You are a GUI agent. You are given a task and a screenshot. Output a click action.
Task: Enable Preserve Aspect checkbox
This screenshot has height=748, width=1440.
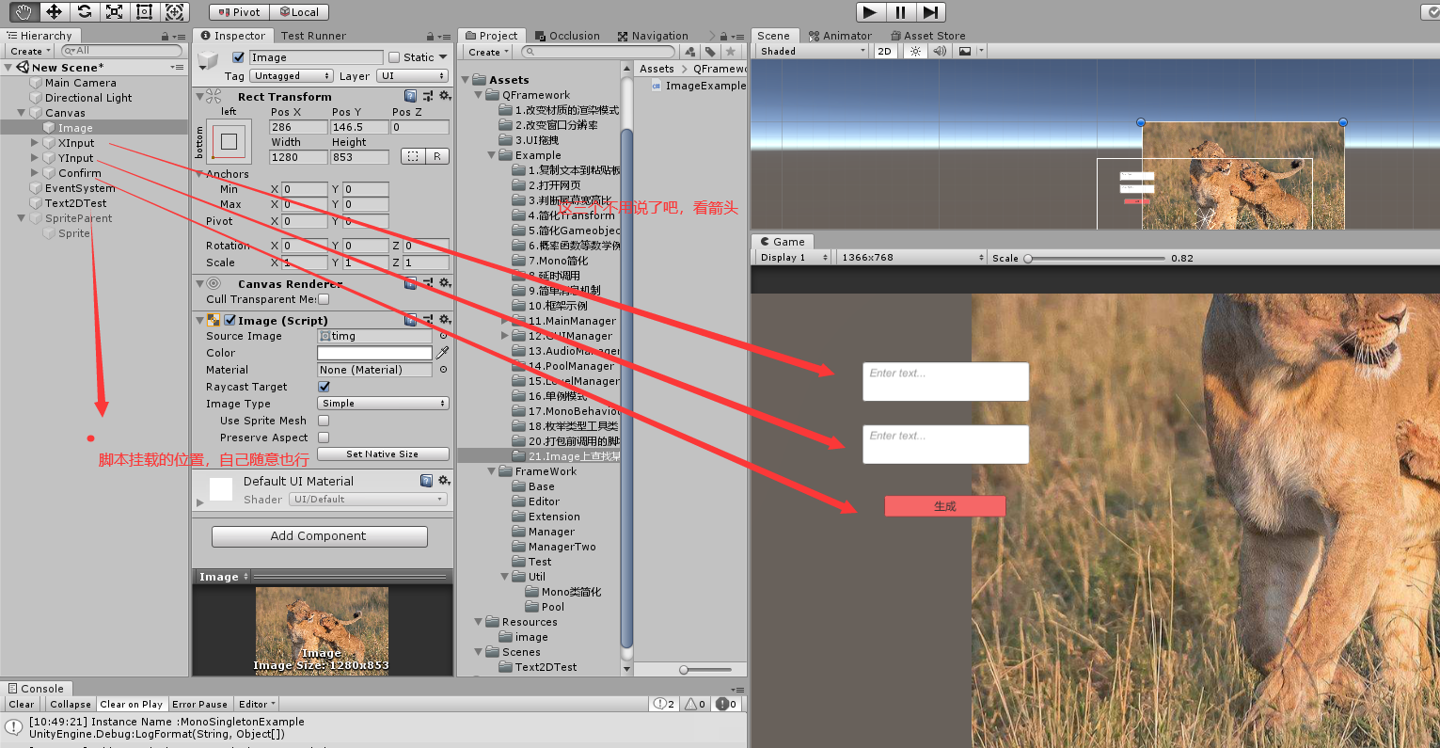click(324, 438)
